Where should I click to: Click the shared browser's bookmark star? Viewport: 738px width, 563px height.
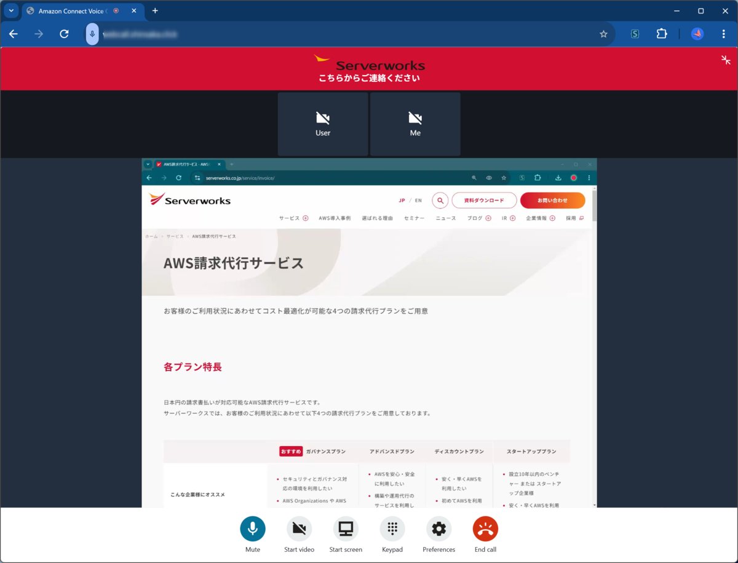pyautogui.click(x=504, y=178)
